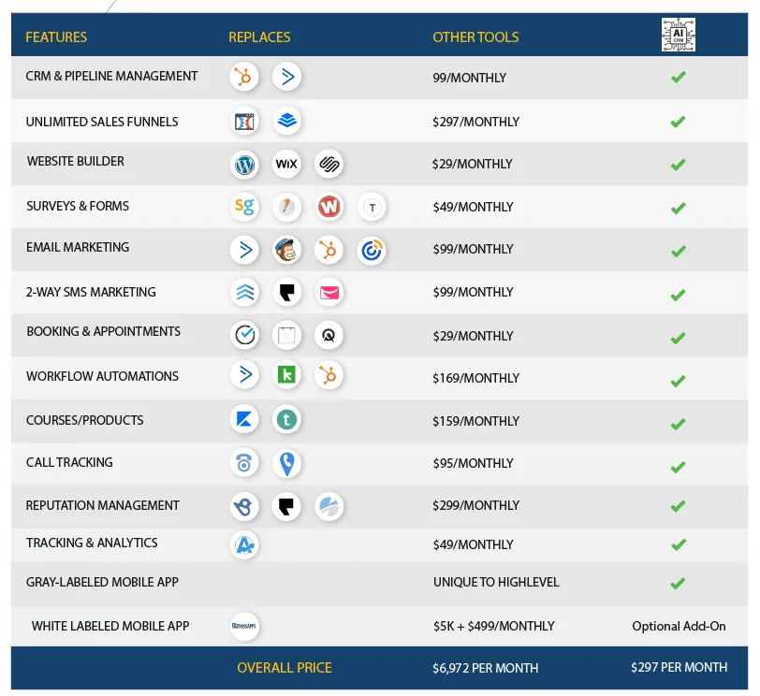Click '$5K + $499/MONTHLY' price
760x696 pixels.
pos(494,626)
